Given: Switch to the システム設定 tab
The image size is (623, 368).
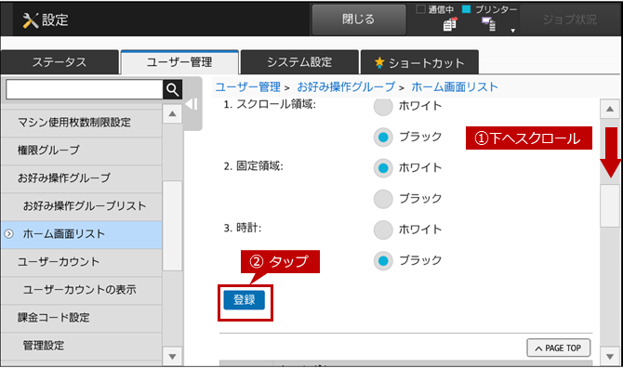Looking at the screenshot, I should 299,62.
